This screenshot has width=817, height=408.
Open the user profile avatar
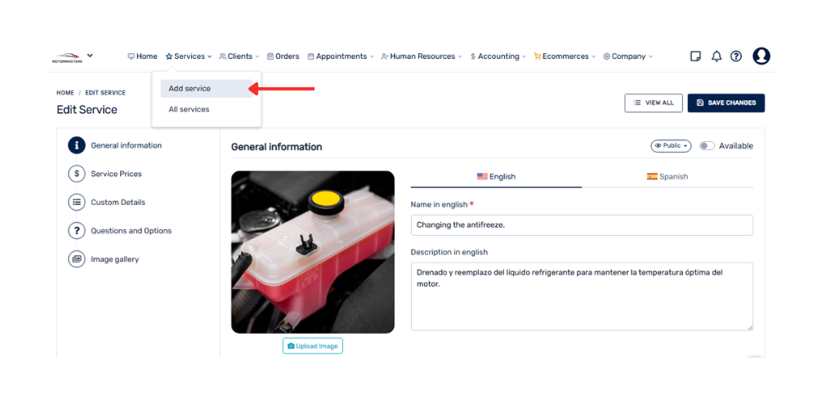coord(761,56)
